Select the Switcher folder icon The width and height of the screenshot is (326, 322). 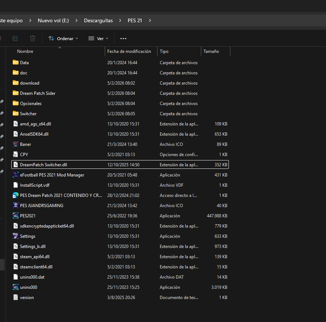(16, 113)
